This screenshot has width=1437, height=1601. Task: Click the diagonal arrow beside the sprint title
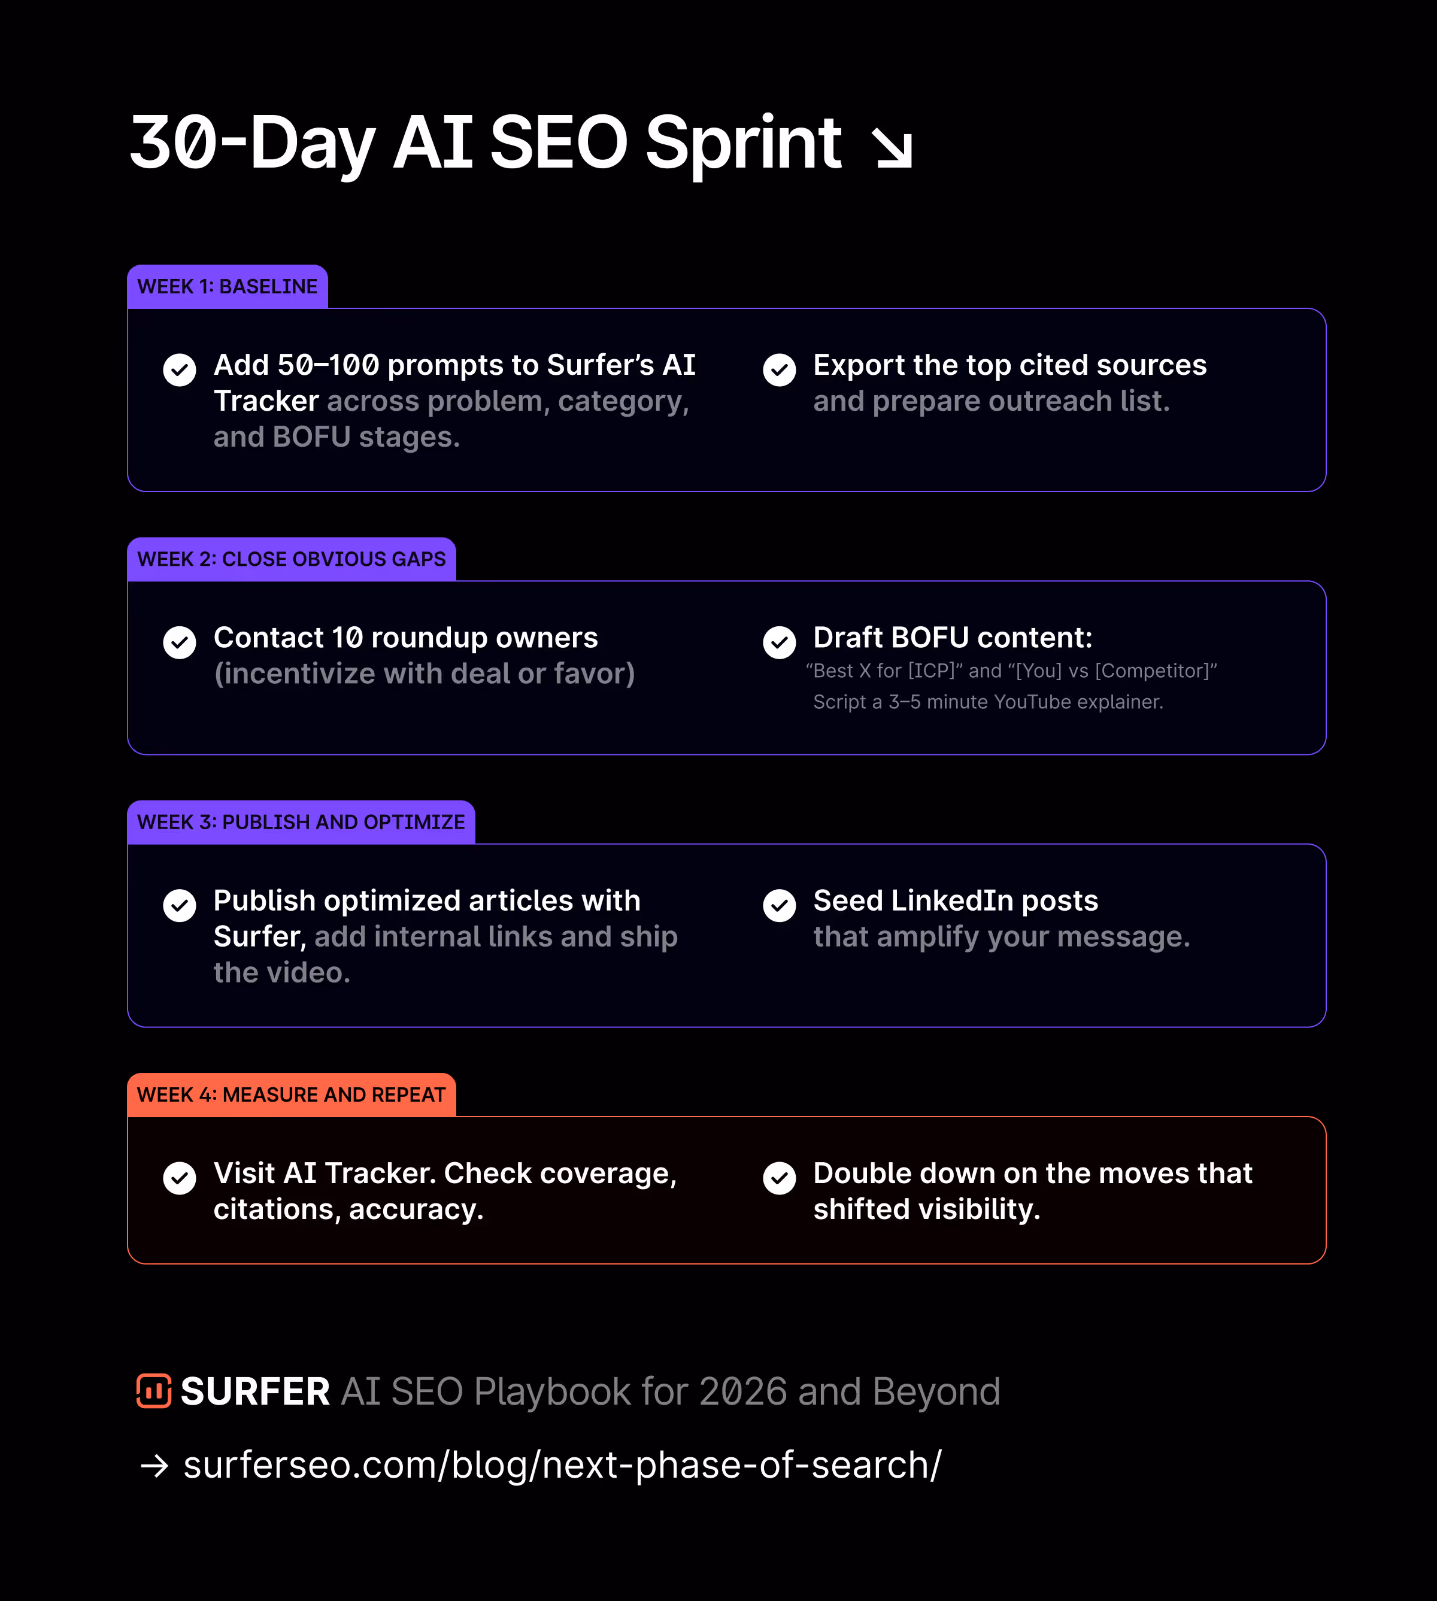pyautogui.click(x=893, y=148)
